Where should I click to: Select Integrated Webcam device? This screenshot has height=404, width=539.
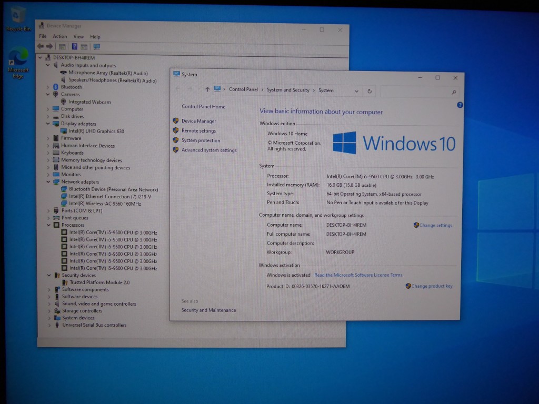click(89, 102)
